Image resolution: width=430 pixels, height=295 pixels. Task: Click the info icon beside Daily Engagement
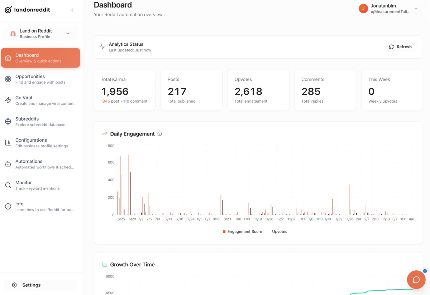160,134
